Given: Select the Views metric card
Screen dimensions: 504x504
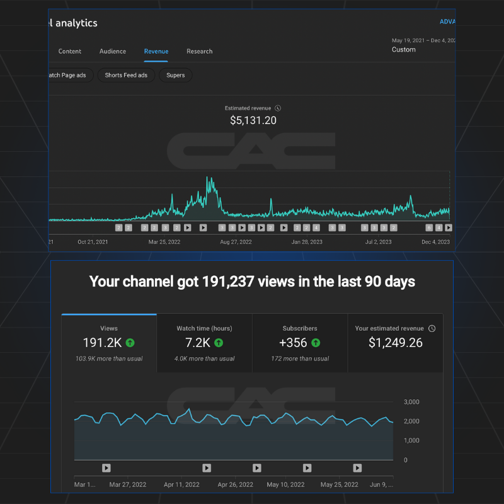Looking at the screenshot, I should click(109, 343).
